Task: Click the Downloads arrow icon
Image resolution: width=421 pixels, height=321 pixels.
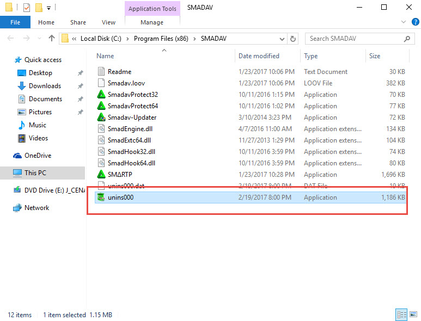Action: (x=21, y=86)
